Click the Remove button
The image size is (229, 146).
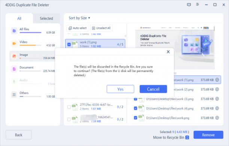tap(208, 135)
